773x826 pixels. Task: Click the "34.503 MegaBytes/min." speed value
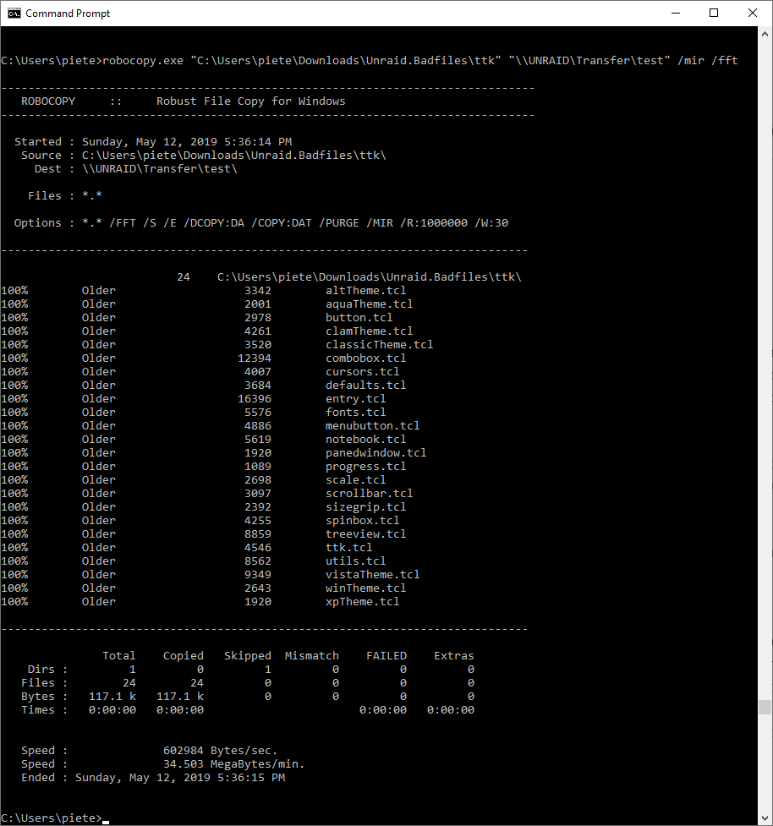click(234, 763)
